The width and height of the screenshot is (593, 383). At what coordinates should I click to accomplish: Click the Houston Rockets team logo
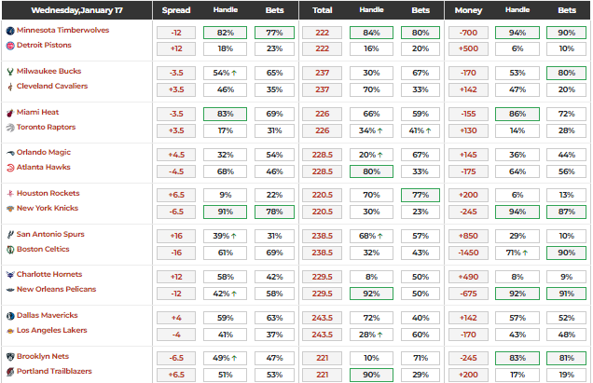point(9,193)
